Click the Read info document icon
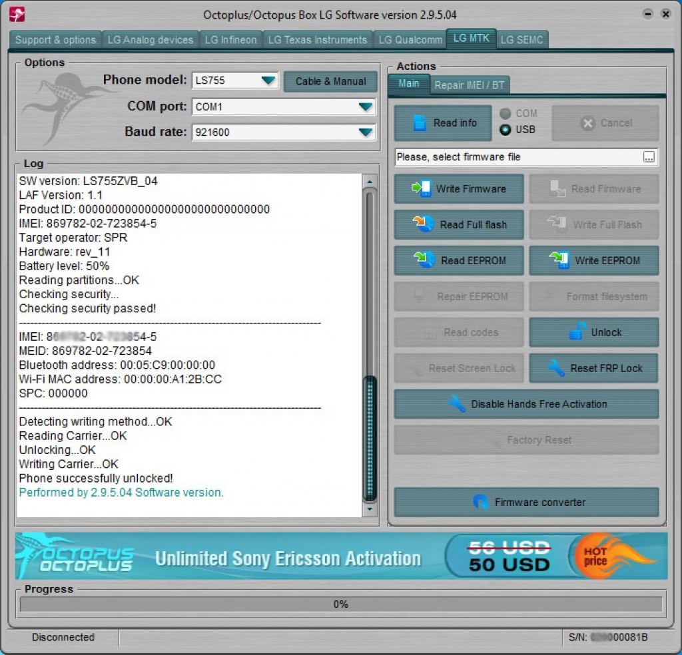 [419, 123]
